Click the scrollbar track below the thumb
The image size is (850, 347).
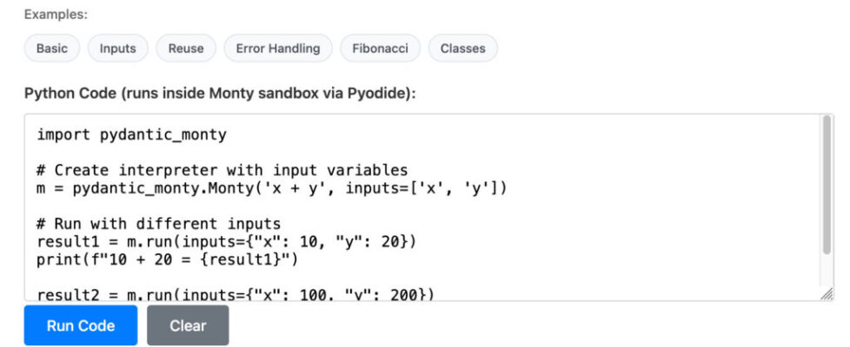(x=827, y=273)
